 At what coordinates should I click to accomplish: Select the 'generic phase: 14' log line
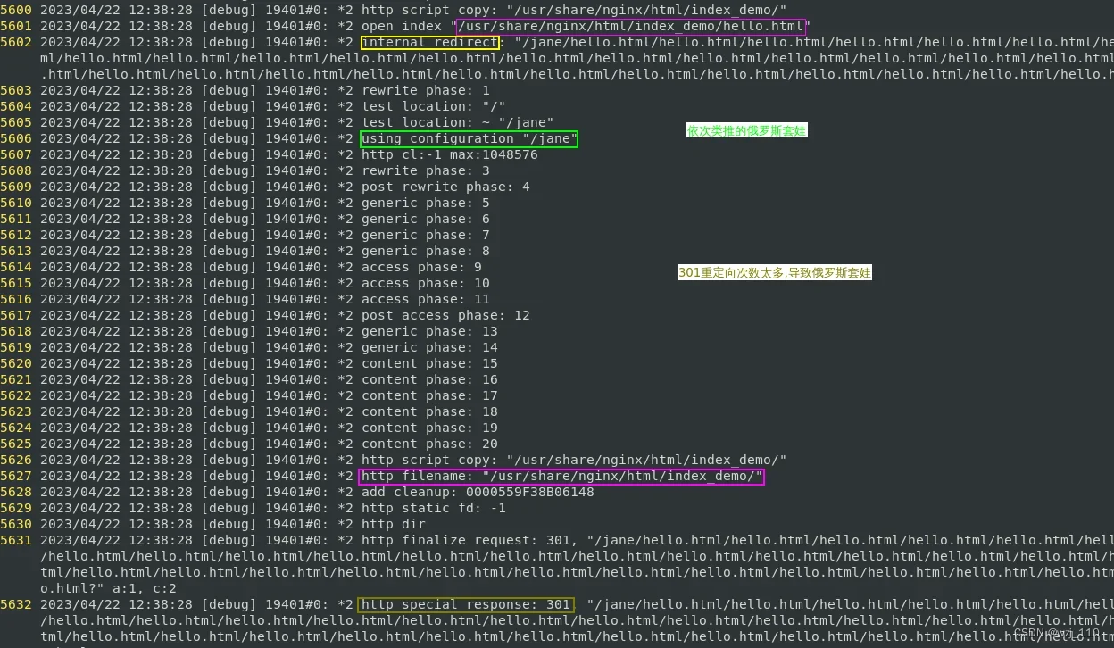point(250,347)
